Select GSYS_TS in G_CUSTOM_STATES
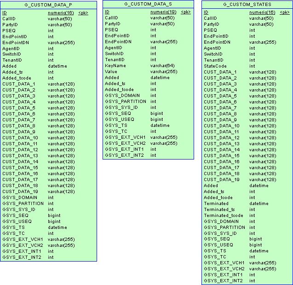The width and height of the screenshot is (293, 285). click(215, 251)
